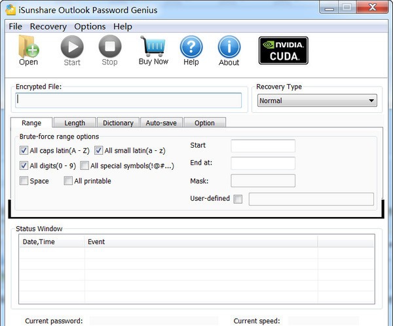Open the Options menu
This screenshot has height=326, width=393.
click(x=90, y=26)
